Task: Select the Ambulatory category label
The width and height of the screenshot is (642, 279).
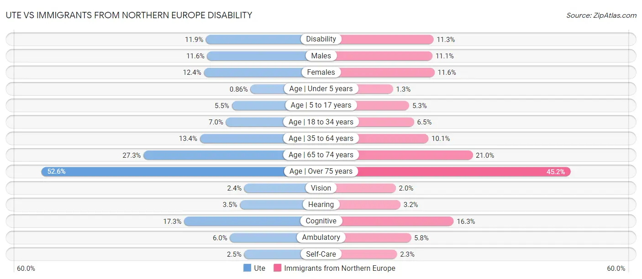Action: point(321,238)
